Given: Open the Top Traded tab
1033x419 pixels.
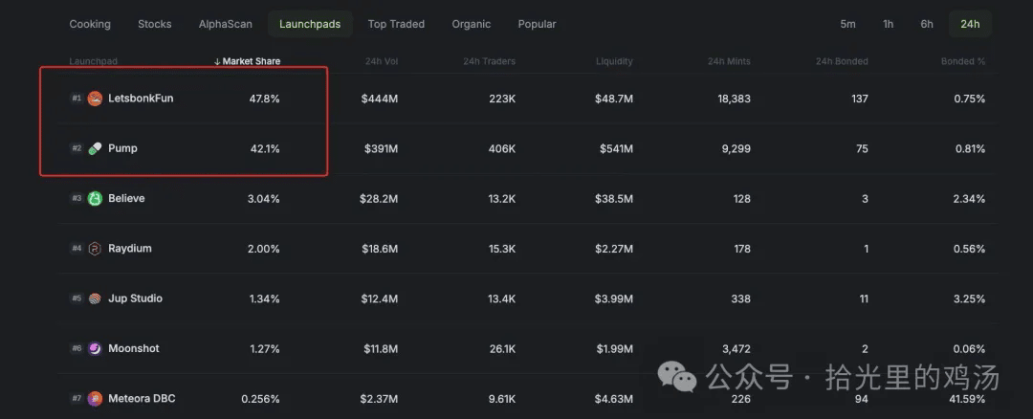Looking at the screenshot, I should pyautogui.click(x=396, y=24).
